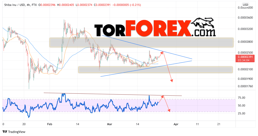Image resolution: width=258 pixels, height=136 pixels.
Task: Click the 75.00 RSI axis label
Action: [241, 98]
